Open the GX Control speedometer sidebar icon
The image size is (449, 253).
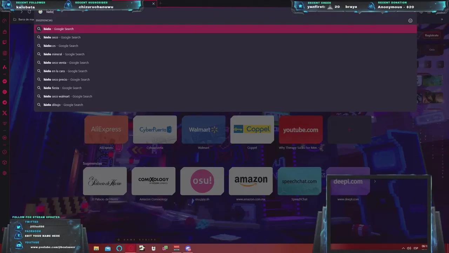pos(5,21)
